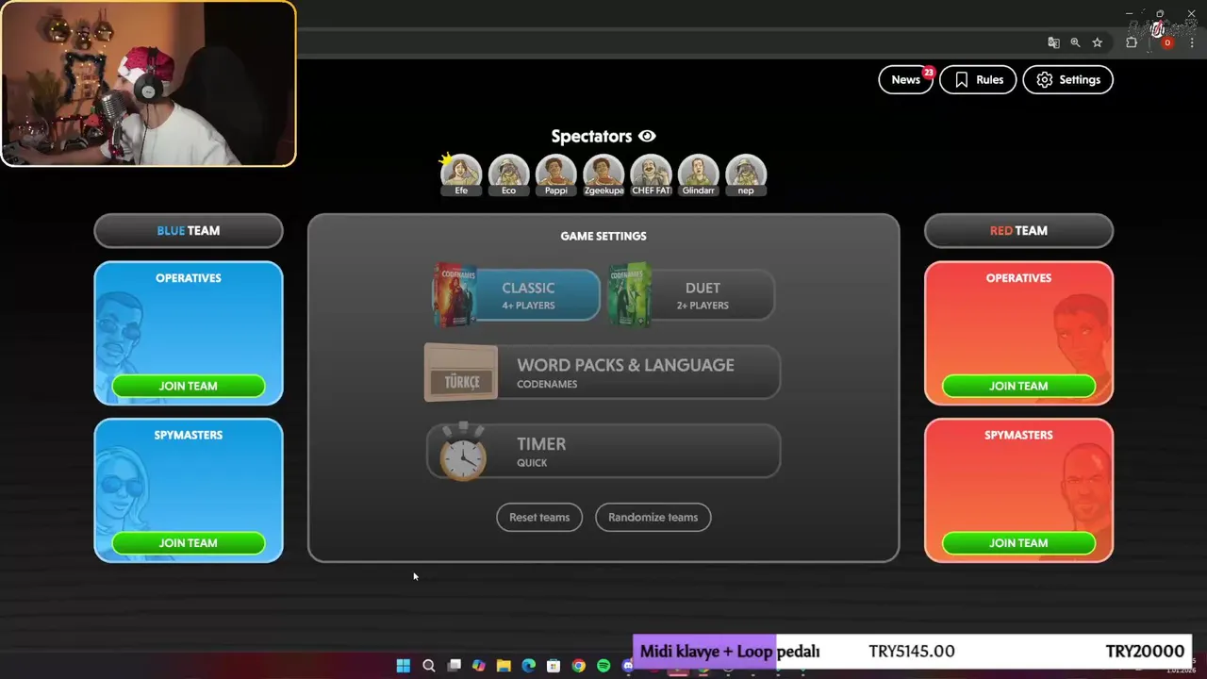Open Spotify from taskbar
Screen dimensions: 1207x679
[603, 666]
